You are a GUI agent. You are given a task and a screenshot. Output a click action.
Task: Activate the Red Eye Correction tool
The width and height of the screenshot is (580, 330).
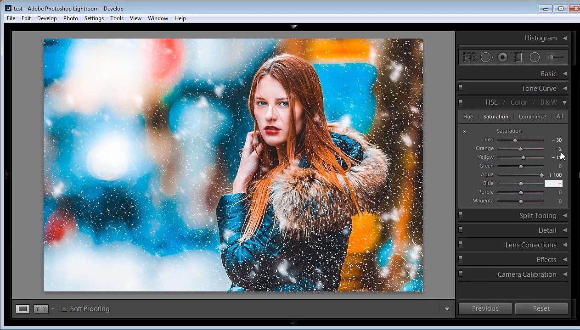coord(503,57)
